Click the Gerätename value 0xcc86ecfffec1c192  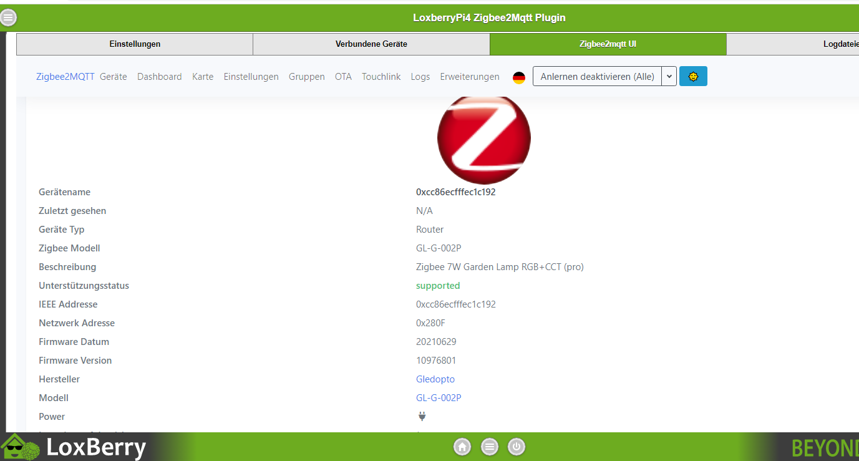[456, 192]
